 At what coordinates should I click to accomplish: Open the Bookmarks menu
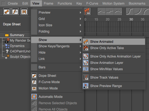tap(137, 3)
